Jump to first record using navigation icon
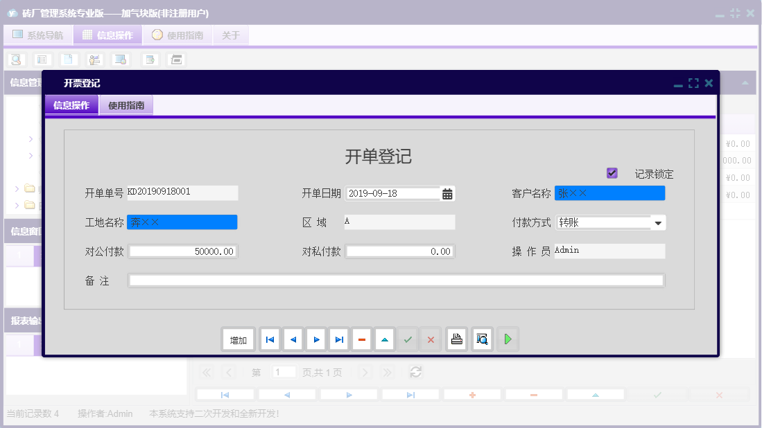762x428 pixels. coord(270,339)
